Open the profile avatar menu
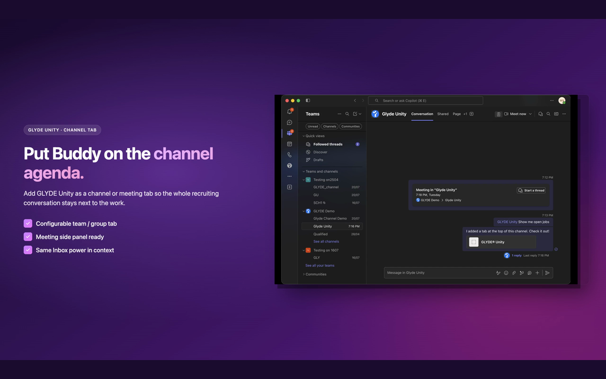Viewport: 606px width, 379px height. [562, 100]
